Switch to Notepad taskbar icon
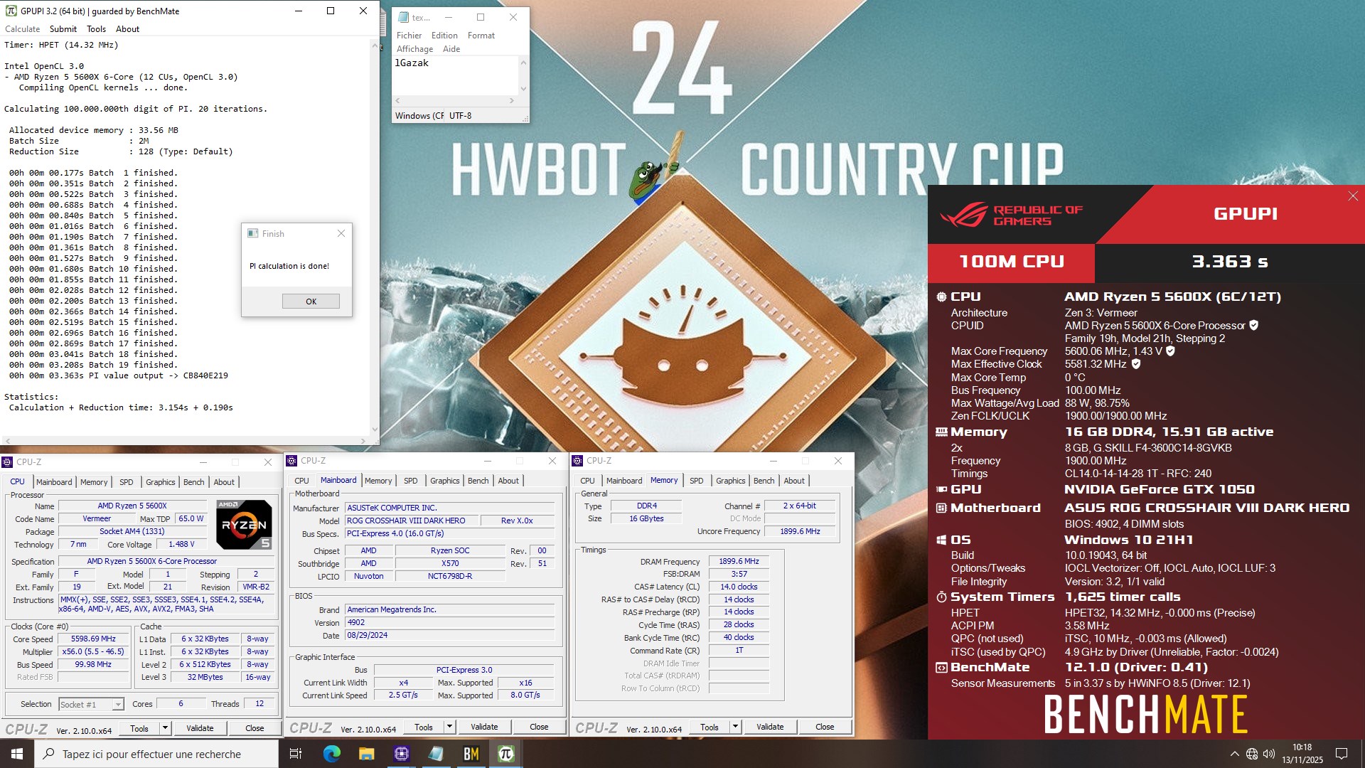 pyautogui.click(x=436, y=754)
